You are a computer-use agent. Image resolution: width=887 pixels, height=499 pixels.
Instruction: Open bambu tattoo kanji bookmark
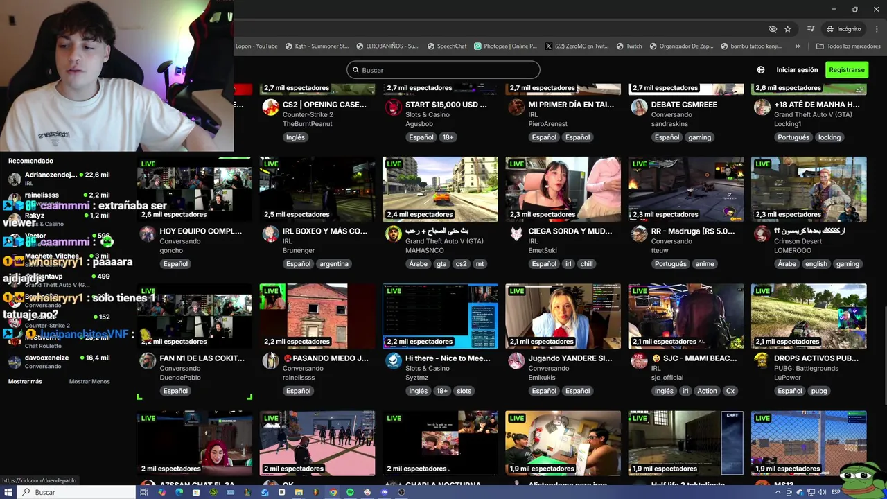(751, 46)
